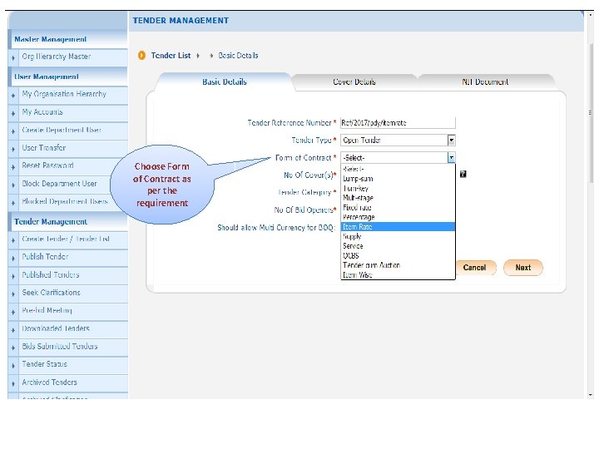Open My Accounts menu item

tap(42, 112)
